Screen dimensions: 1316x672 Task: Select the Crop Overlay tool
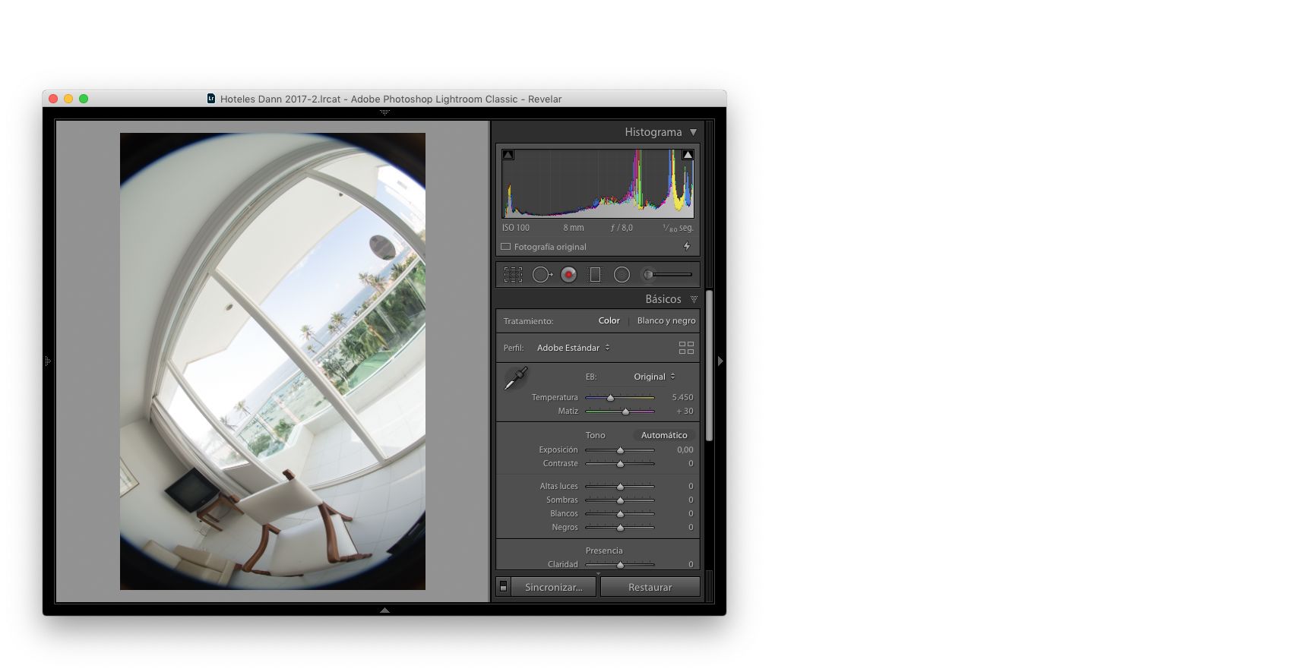[513, 275]
